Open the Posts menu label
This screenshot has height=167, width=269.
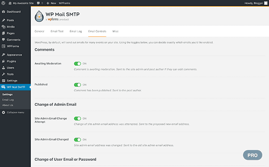pyautogui.click(x=10, y=20)
